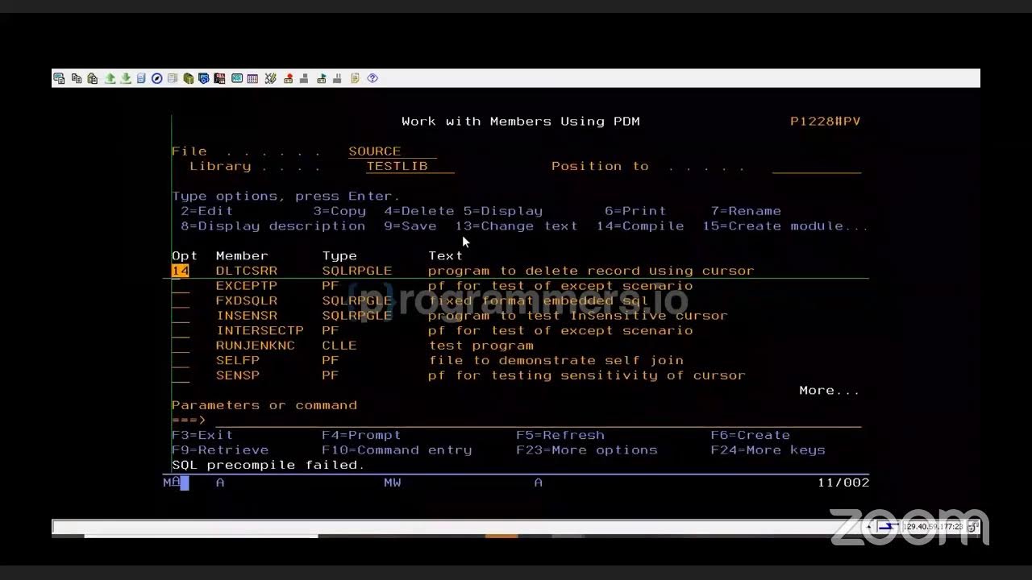The width and height of the screenshot is (1032, 580).
Task: Click the IP address in the status bar
Action: tap(933, 527)
